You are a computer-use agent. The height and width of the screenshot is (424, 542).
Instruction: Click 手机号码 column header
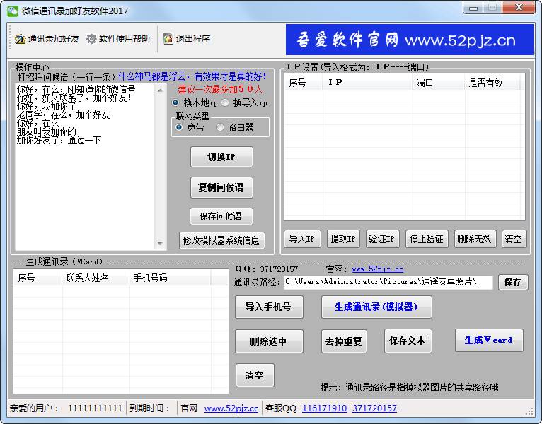170,278
